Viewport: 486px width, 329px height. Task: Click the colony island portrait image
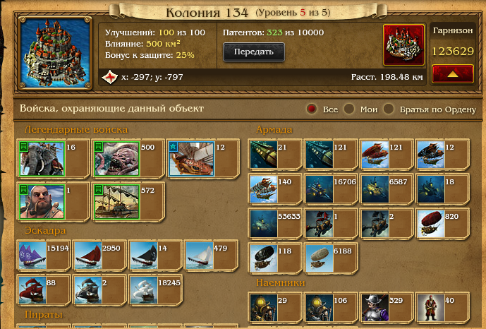(x=55, y=53)
